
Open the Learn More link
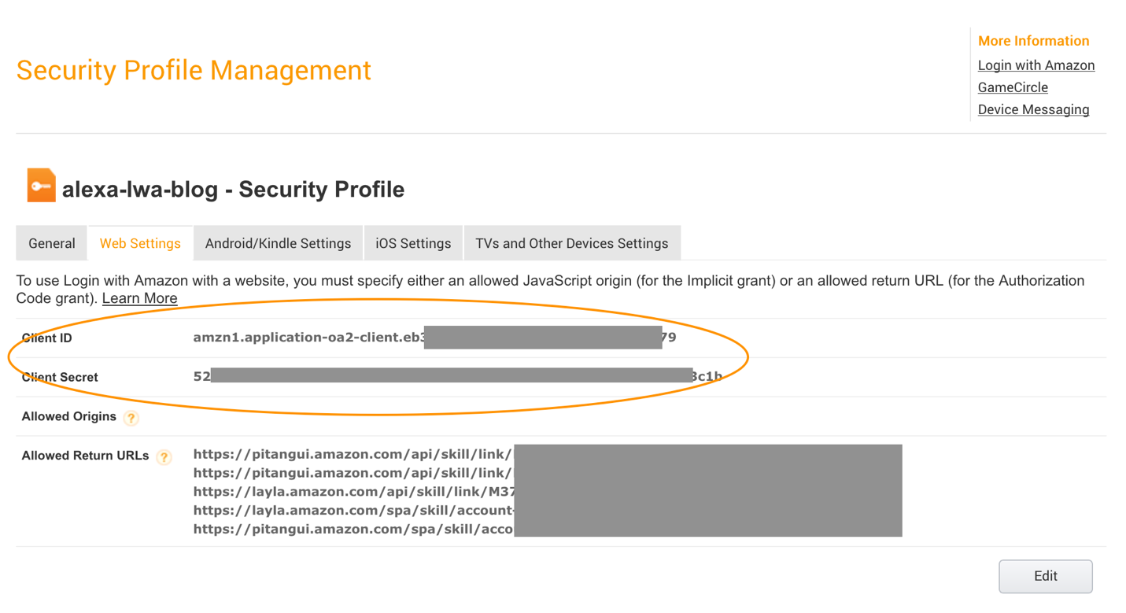coord(139,297)
